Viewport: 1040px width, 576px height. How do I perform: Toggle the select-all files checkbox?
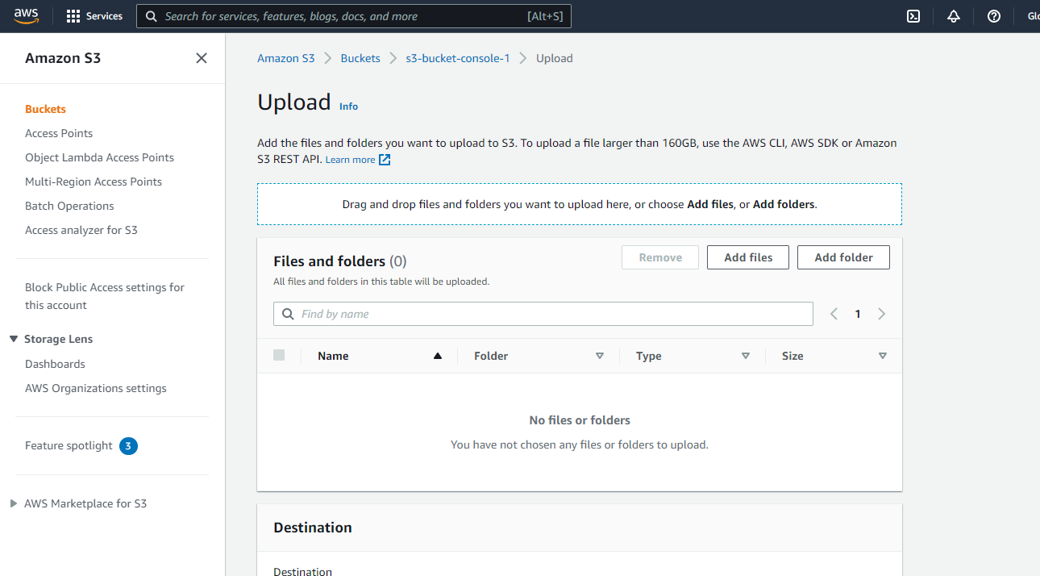tap(279, 355)
